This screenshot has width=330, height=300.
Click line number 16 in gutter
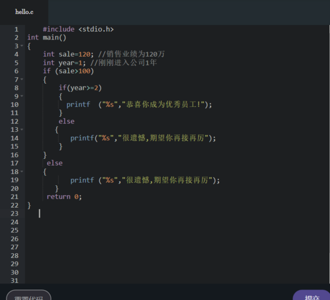coord(15,155)
